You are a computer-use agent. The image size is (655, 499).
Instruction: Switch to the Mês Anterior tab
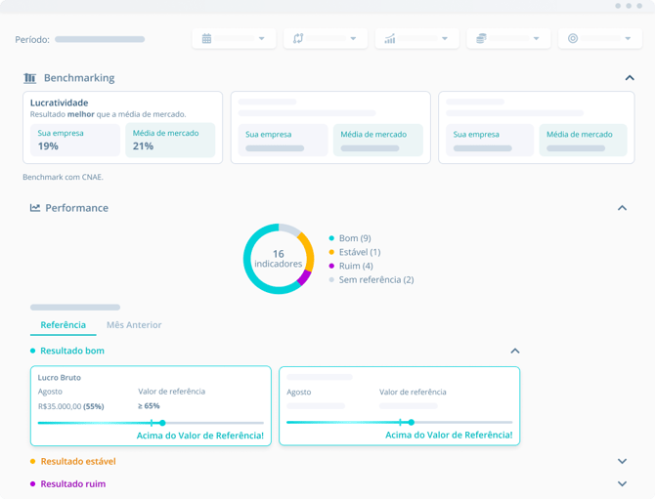(x=134, y=325)
